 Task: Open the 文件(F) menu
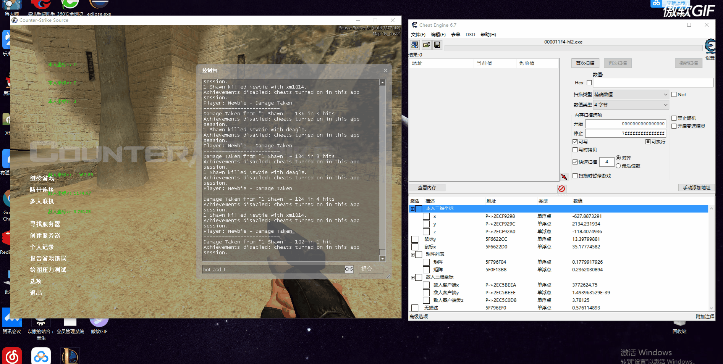coord(418,35)
